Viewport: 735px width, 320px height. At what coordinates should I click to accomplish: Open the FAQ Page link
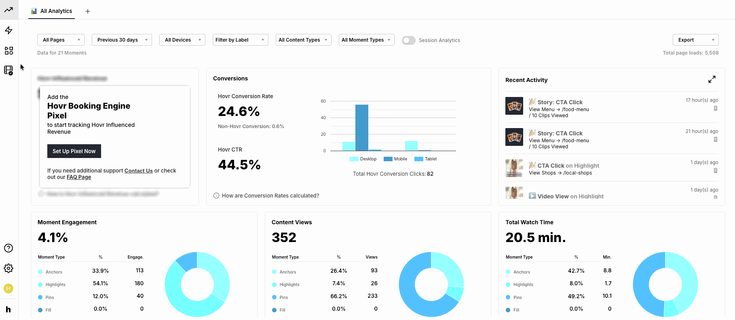[79, 177]
